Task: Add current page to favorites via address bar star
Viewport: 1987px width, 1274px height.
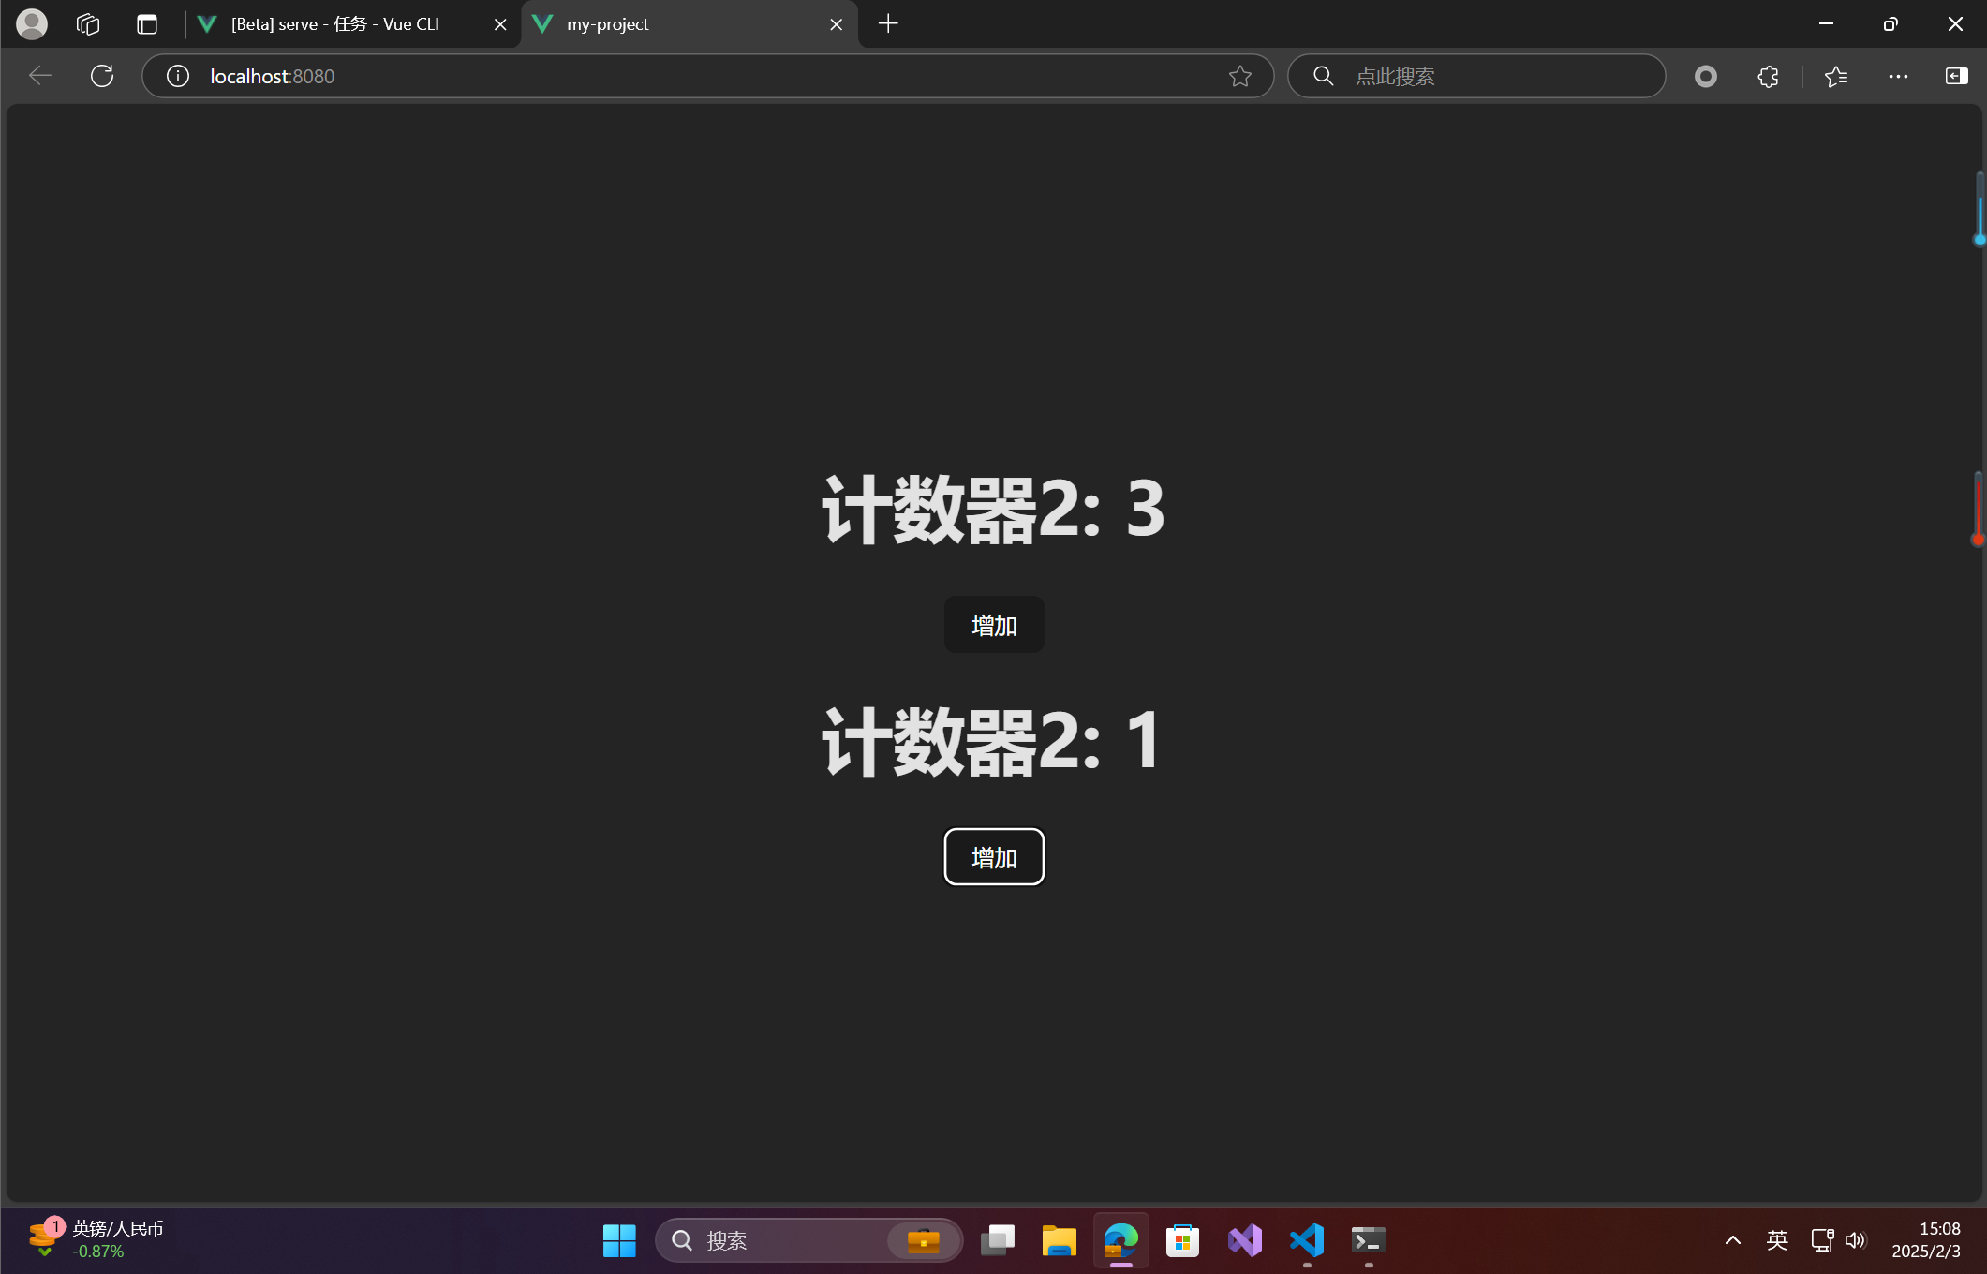Action: pos(1240,76)
